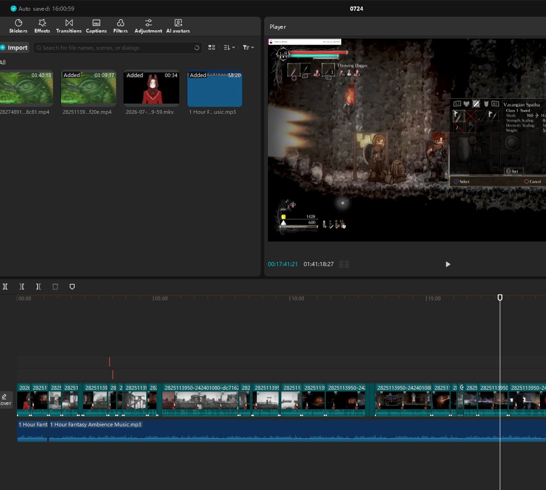Screen dimensions: 546x490
Task: Click the total duration 01:41:18:27
Action: (x=318, y=264)
